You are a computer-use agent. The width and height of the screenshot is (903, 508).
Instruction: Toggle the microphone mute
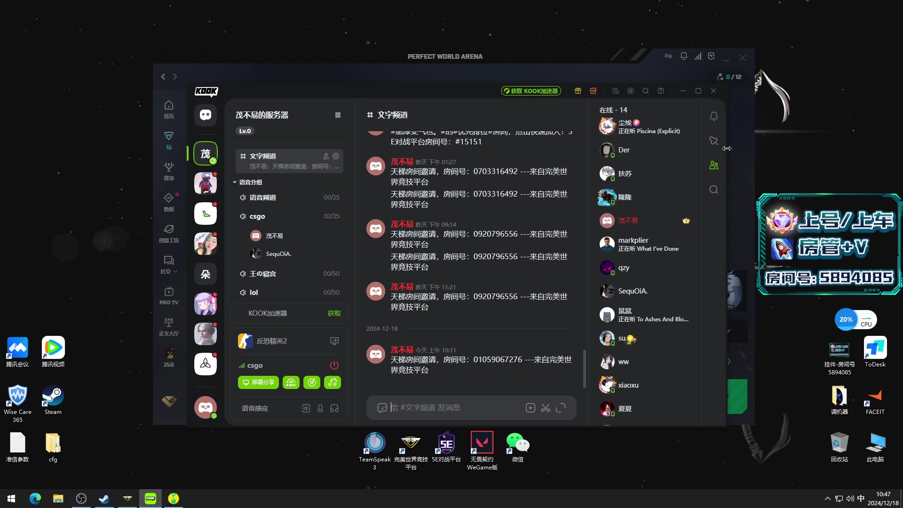(x=320, y=408)
